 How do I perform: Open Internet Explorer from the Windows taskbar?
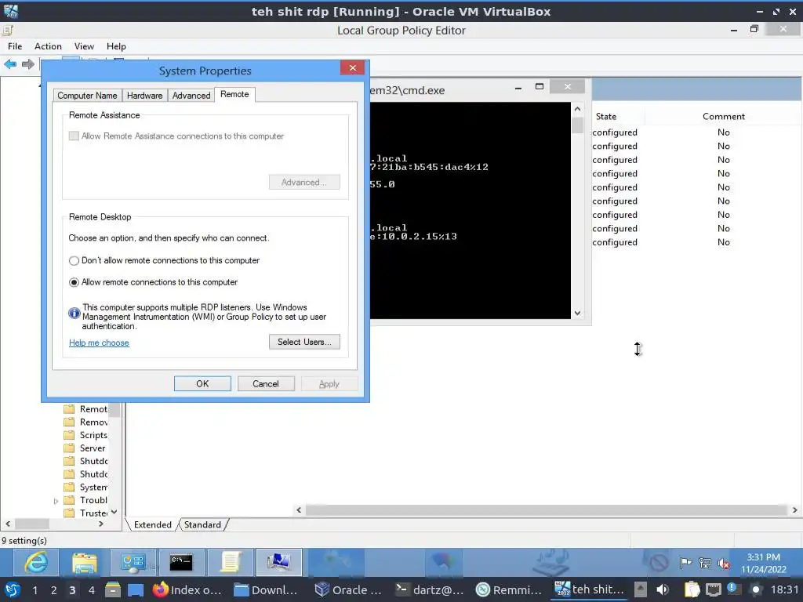click(x=36, y=562)
